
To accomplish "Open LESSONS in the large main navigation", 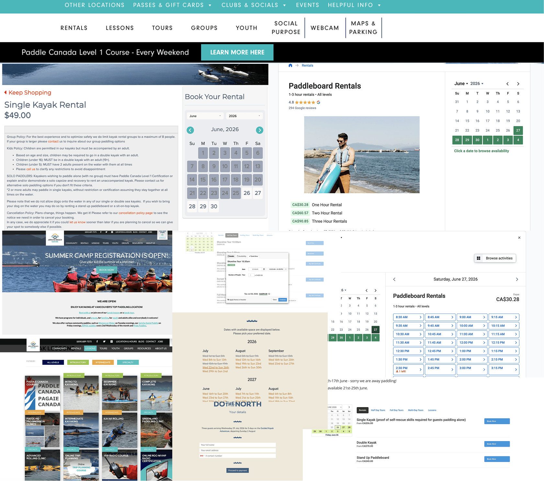I will [x=120, y=28].
